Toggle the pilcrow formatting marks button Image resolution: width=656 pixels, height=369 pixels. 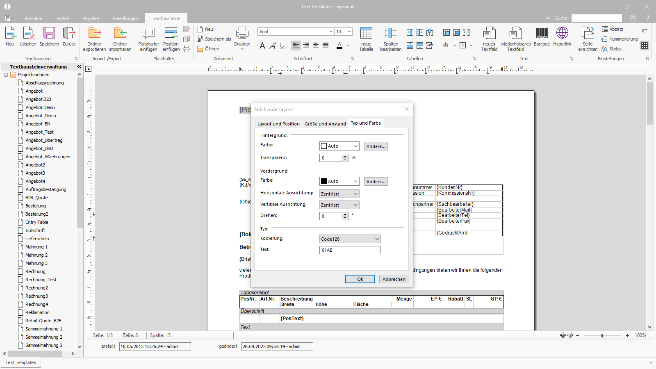645,32
